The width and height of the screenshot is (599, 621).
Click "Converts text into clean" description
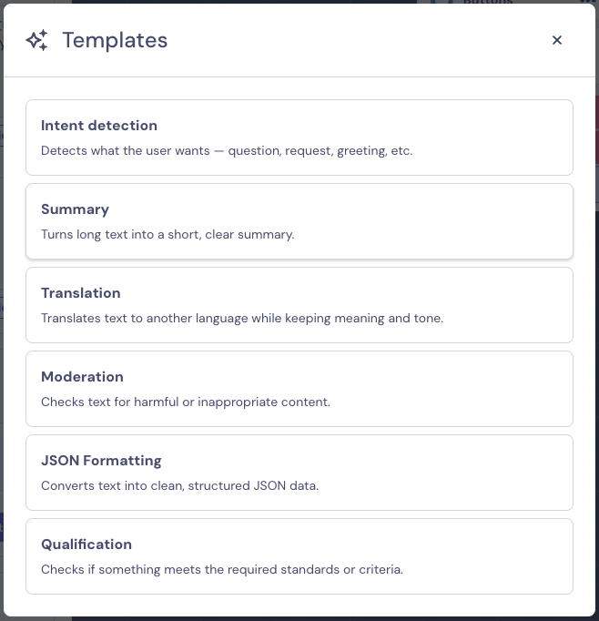pyautogui.click(x=179, y=485)
